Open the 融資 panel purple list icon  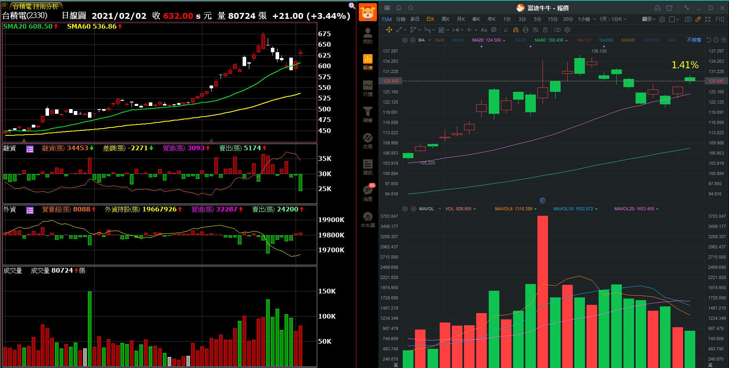[x=30, y=149]
